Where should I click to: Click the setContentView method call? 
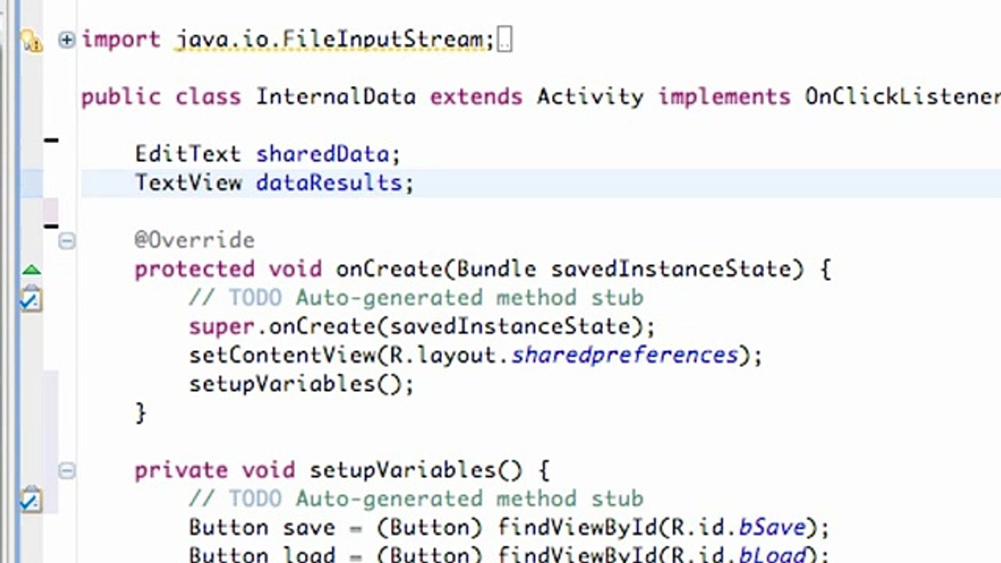(282, 355)
